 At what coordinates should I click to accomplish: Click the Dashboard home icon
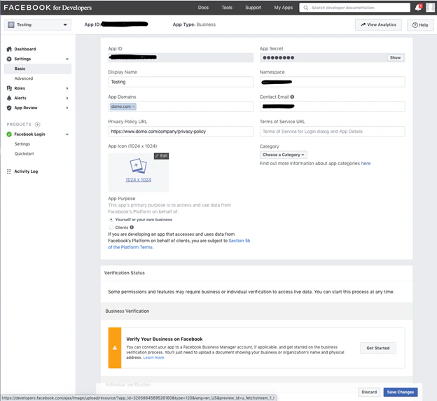pos(9,49)
